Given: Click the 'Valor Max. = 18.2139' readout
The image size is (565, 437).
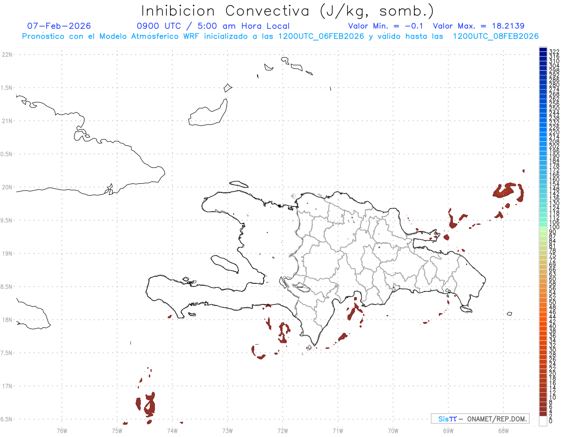Looking at the screenshot, I should (478, 26).
